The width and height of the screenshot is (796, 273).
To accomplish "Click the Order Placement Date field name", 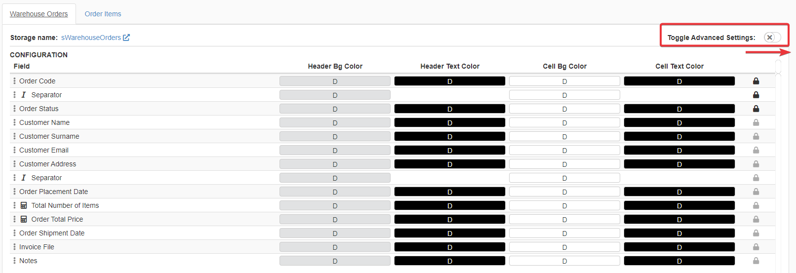I will coord(53,192).
